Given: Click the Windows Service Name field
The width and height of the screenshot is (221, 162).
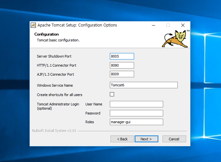Looking at the screenshot, I should point(144,85).
